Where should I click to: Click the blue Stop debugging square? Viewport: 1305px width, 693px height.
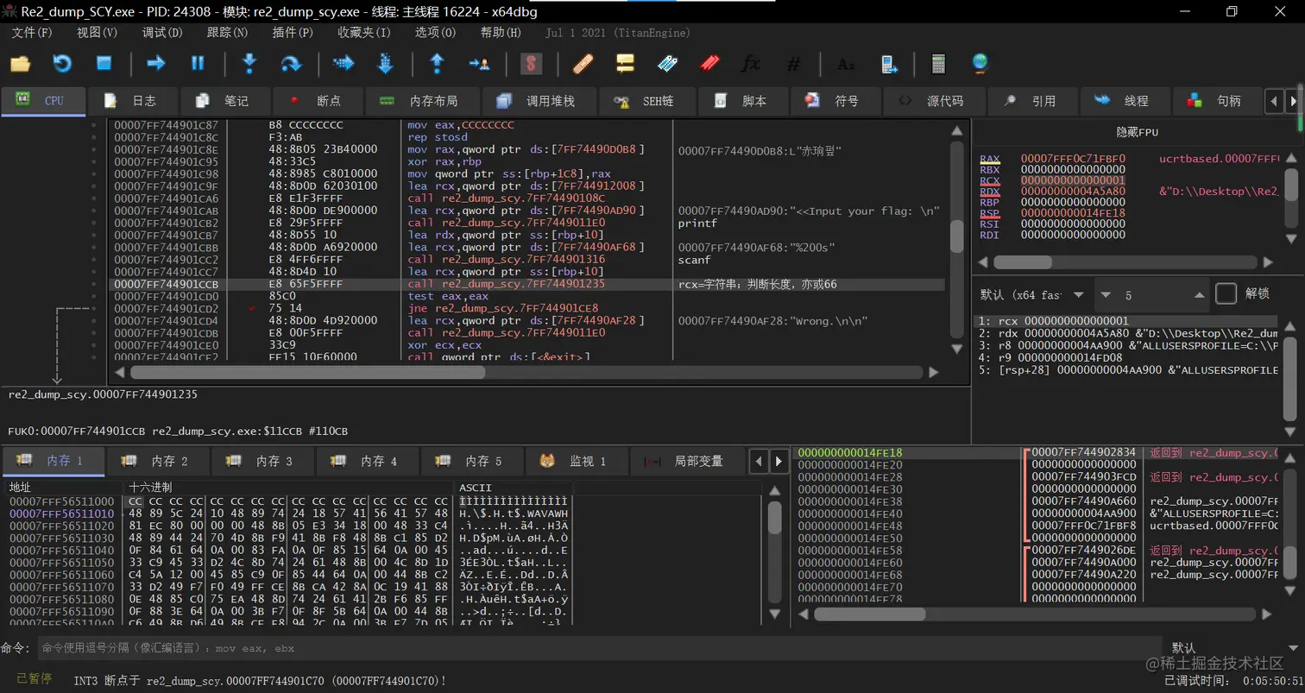click(104, 63)
